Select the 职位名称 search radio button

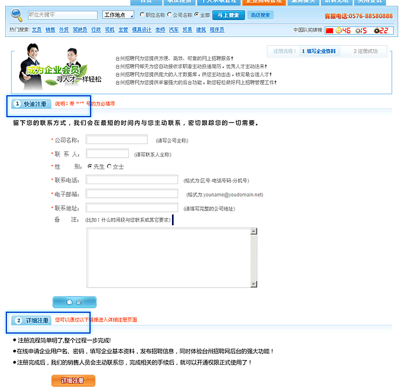pyautogui.click(x=142, y=15)
